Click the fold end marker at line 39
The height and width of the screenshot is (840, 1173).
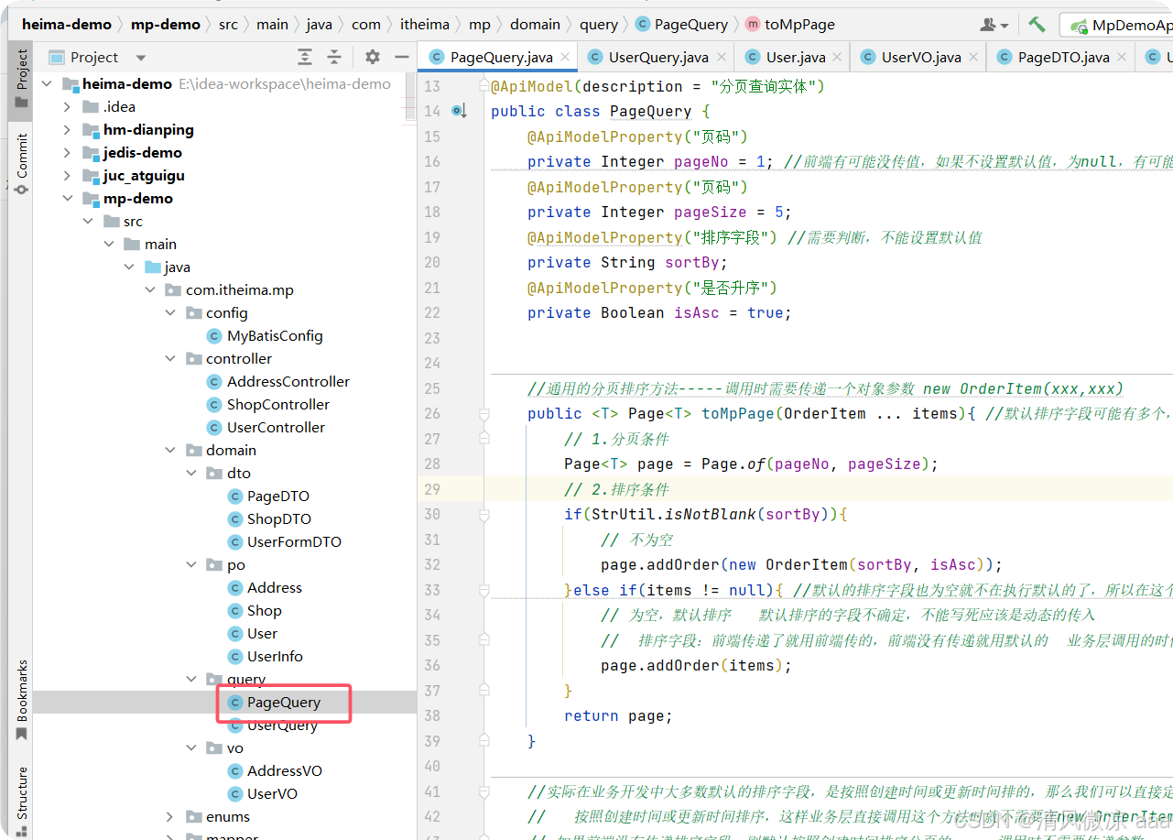tap(484, 741)
